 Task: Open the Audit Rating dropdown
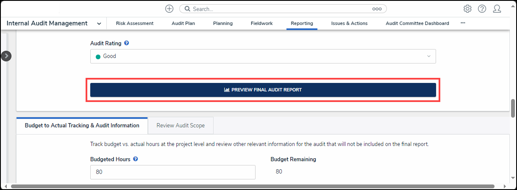263,56
